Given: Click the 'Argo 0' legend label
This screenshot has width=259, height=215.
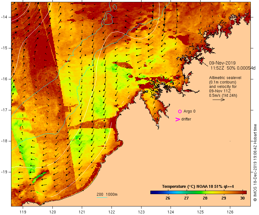Looking at the screenshot, I should coord(190,111).
